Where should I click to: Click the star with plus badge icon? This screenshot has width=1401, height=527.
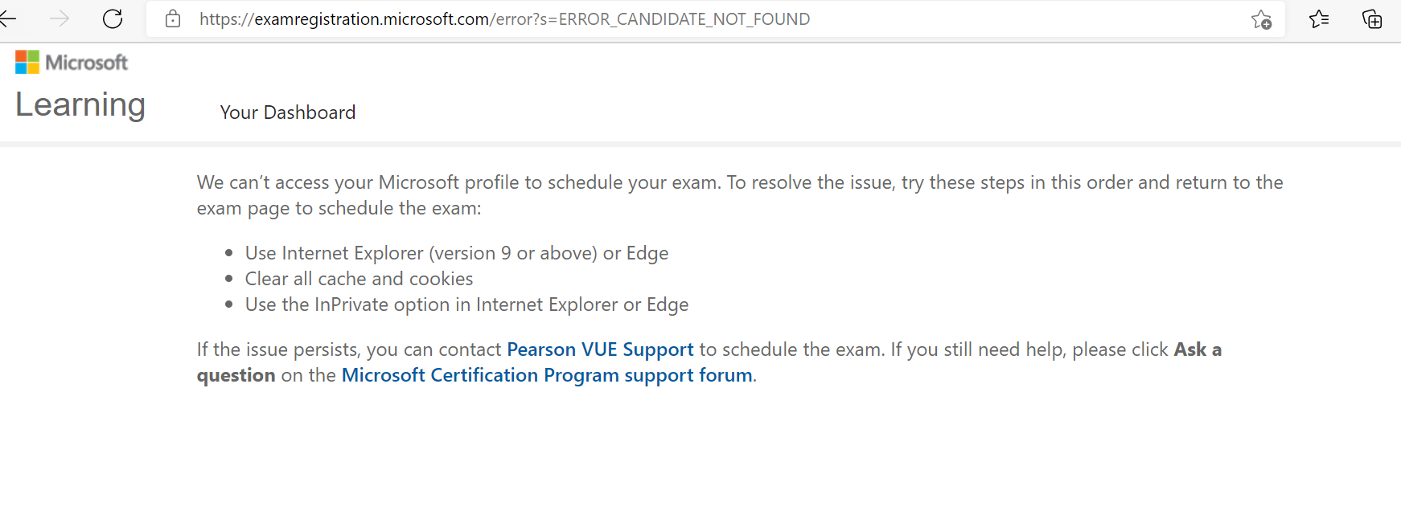coord(1262,19)
